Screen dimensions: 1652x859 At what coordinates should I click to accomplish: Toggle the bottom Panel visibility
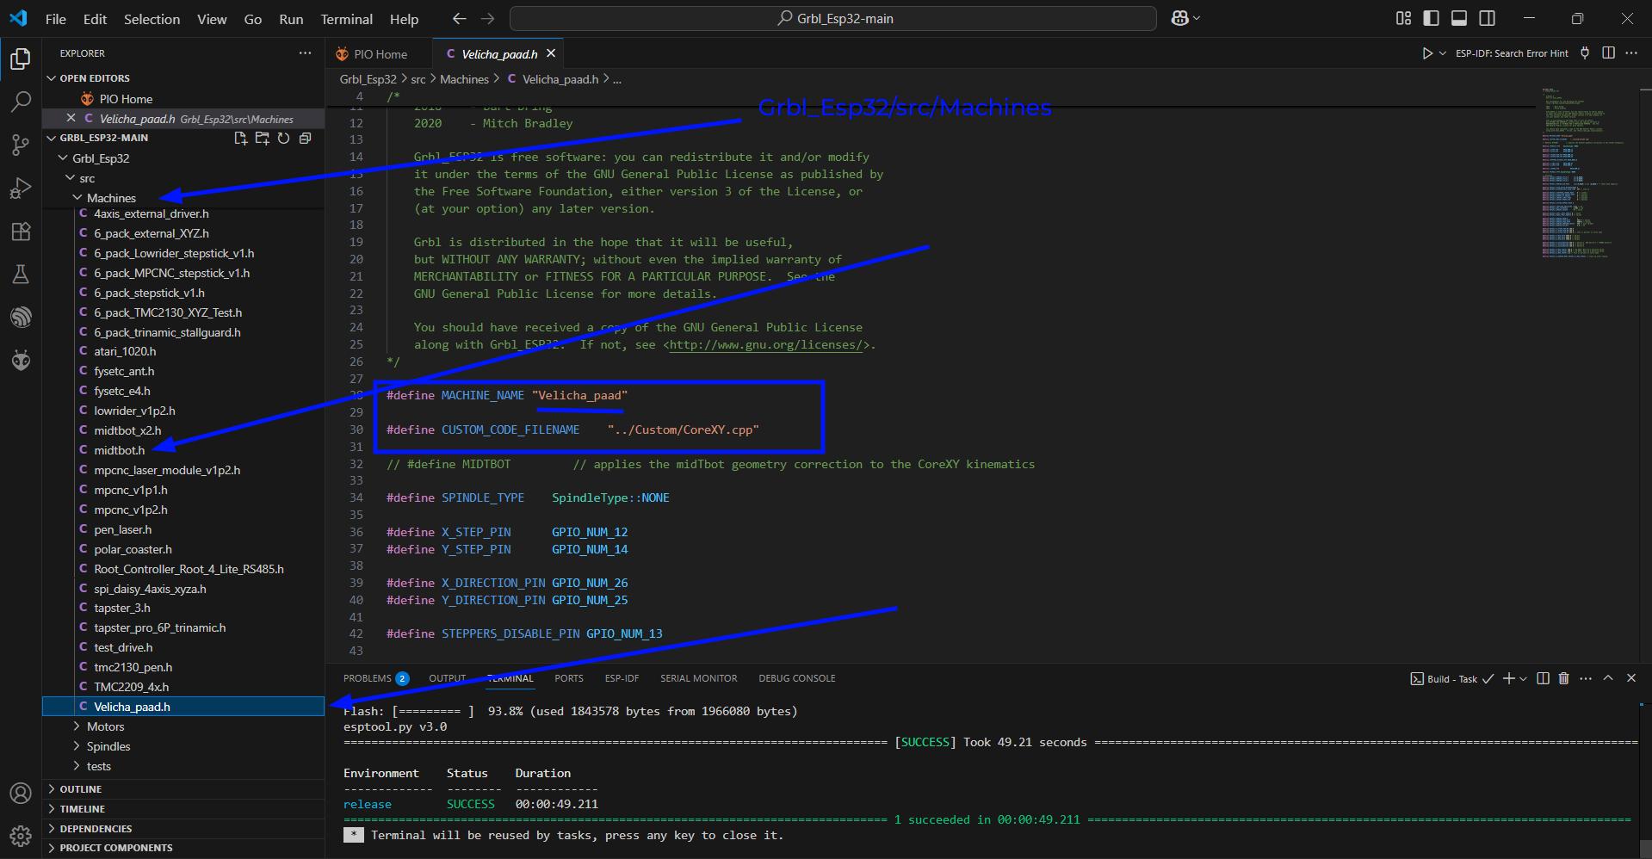(x=1458, y=18)
